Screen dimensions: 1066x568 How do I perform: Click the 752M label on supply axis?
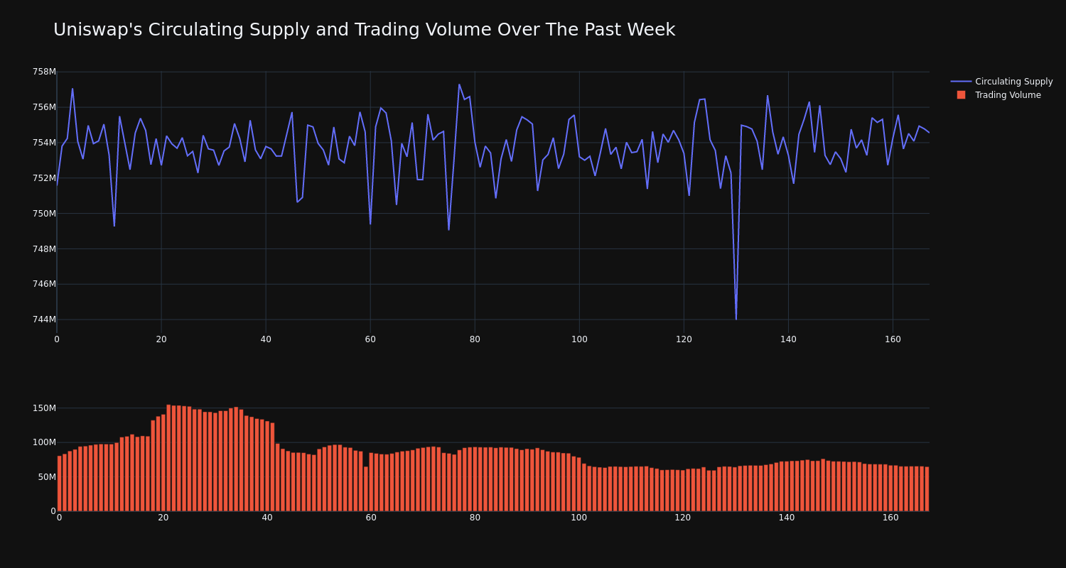[44, 178]
